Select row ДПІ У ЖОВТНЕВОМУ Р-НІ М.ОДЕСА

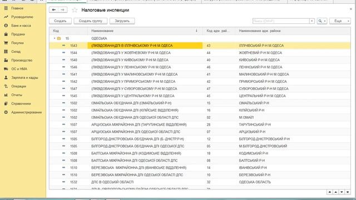click(200, 53)
